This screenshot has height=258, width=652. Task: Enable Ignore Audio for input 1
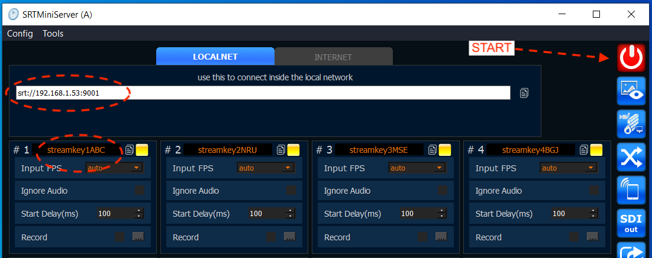(x=140, y=190)
